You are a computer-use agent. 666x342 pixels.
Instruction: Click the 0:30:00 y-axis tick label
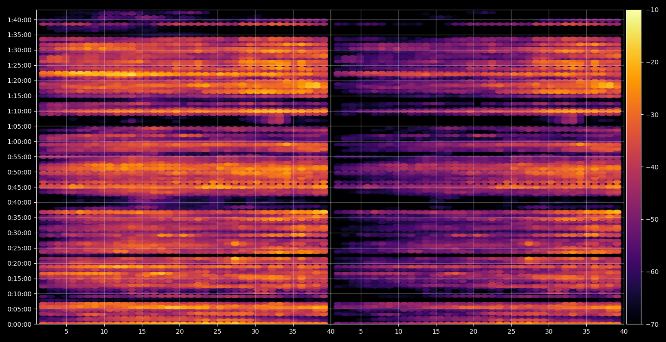[19, 233]
